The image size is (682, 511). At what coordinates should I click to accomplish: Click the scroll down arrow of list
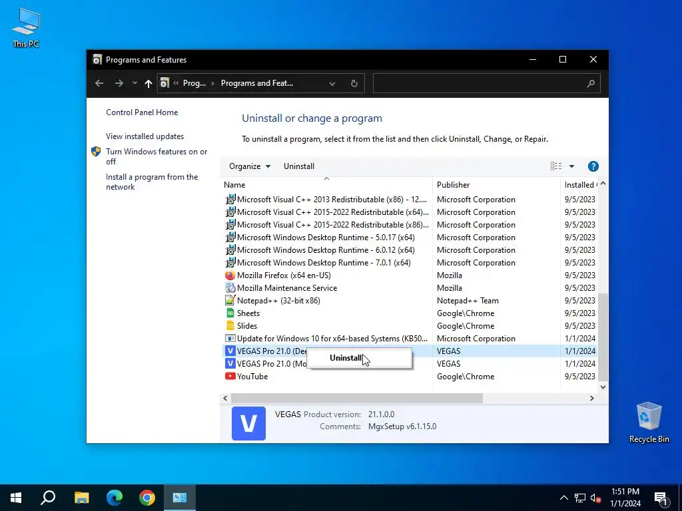click(x=603, y=387)
